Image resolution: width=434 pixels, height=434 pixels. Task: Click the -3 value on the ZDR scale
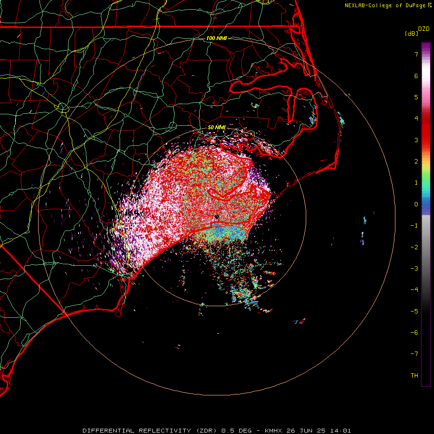click(x=414, y=269)
